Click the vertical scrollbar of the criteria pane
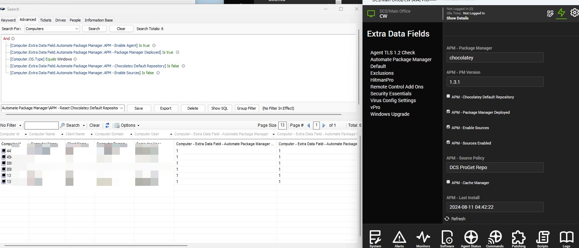 tap(358, 68)
